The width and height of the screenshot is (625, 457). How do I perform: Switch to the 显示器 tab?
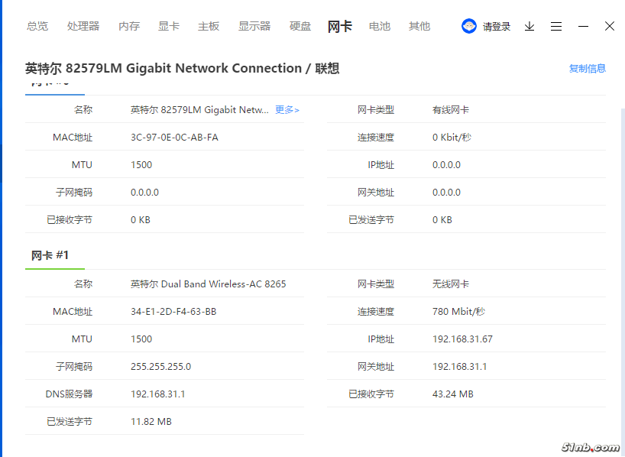click(254, 26)
